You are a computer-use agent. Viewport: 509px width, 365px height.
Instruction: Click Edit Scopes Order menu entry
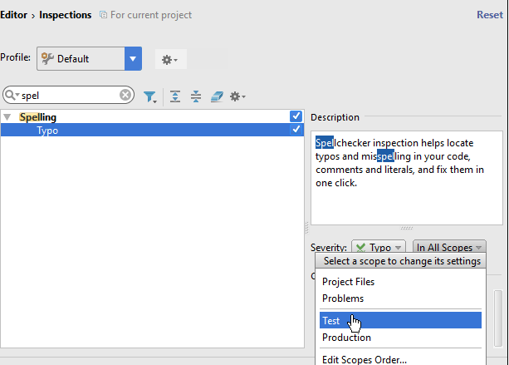(x=364, y=359)
